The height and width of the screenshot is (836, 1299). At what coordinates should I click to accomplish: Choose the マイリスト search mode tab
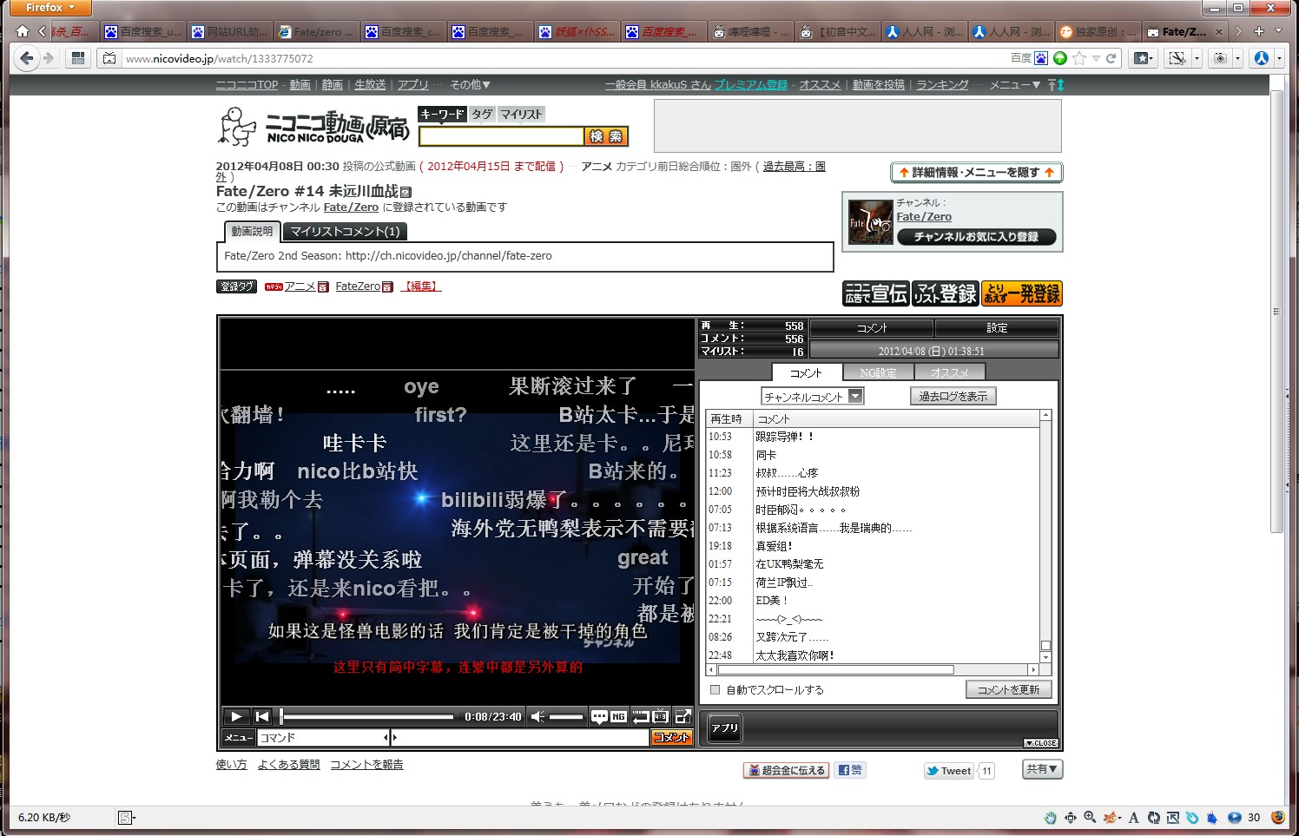[x=521, y=114]
